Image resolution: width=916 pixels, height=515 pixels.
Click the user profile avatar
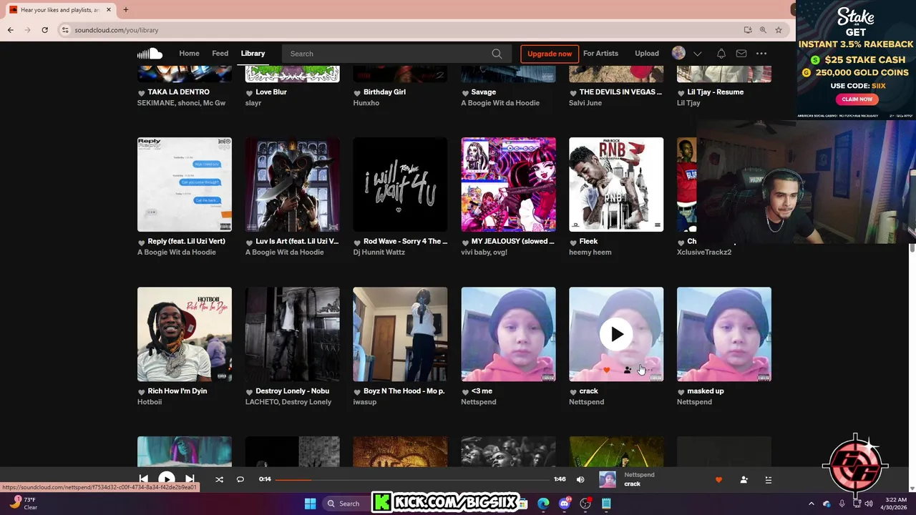[678, 53]
